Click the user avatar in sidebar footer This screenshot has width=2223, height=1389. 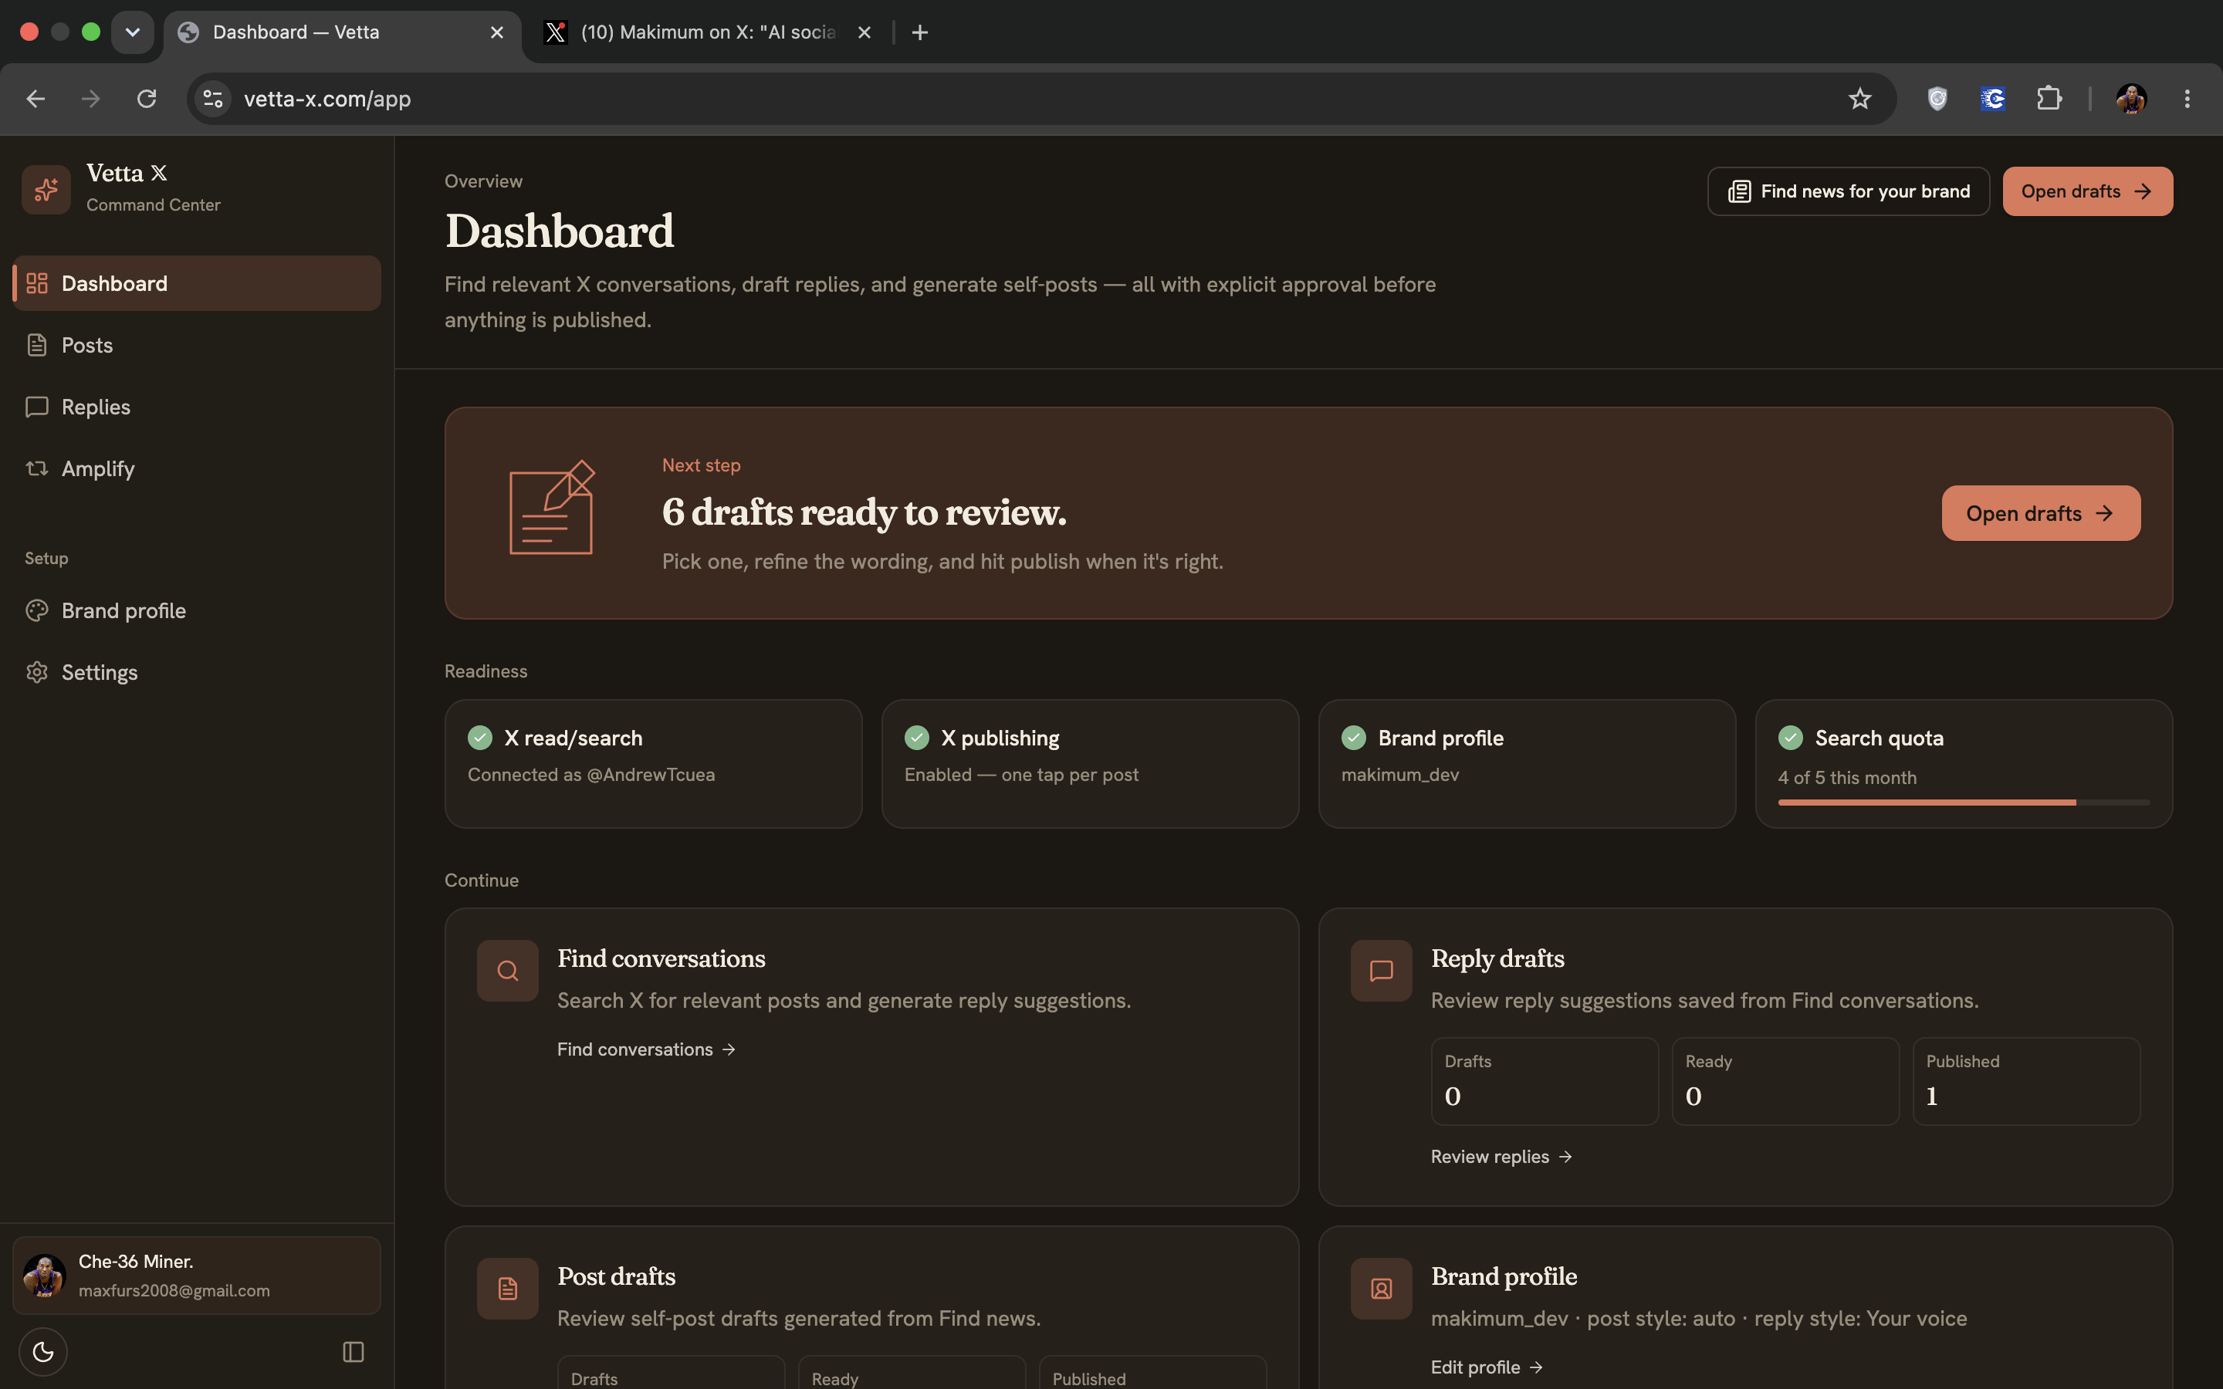tap(43, 1275)
